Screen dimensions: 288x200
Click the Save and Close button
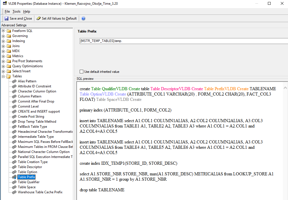click(18, 18)
